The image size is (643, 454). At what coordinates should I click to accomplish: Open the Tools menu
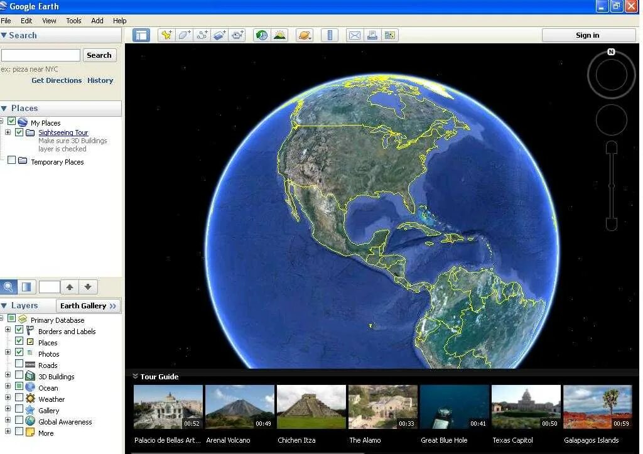click(73, 21)
